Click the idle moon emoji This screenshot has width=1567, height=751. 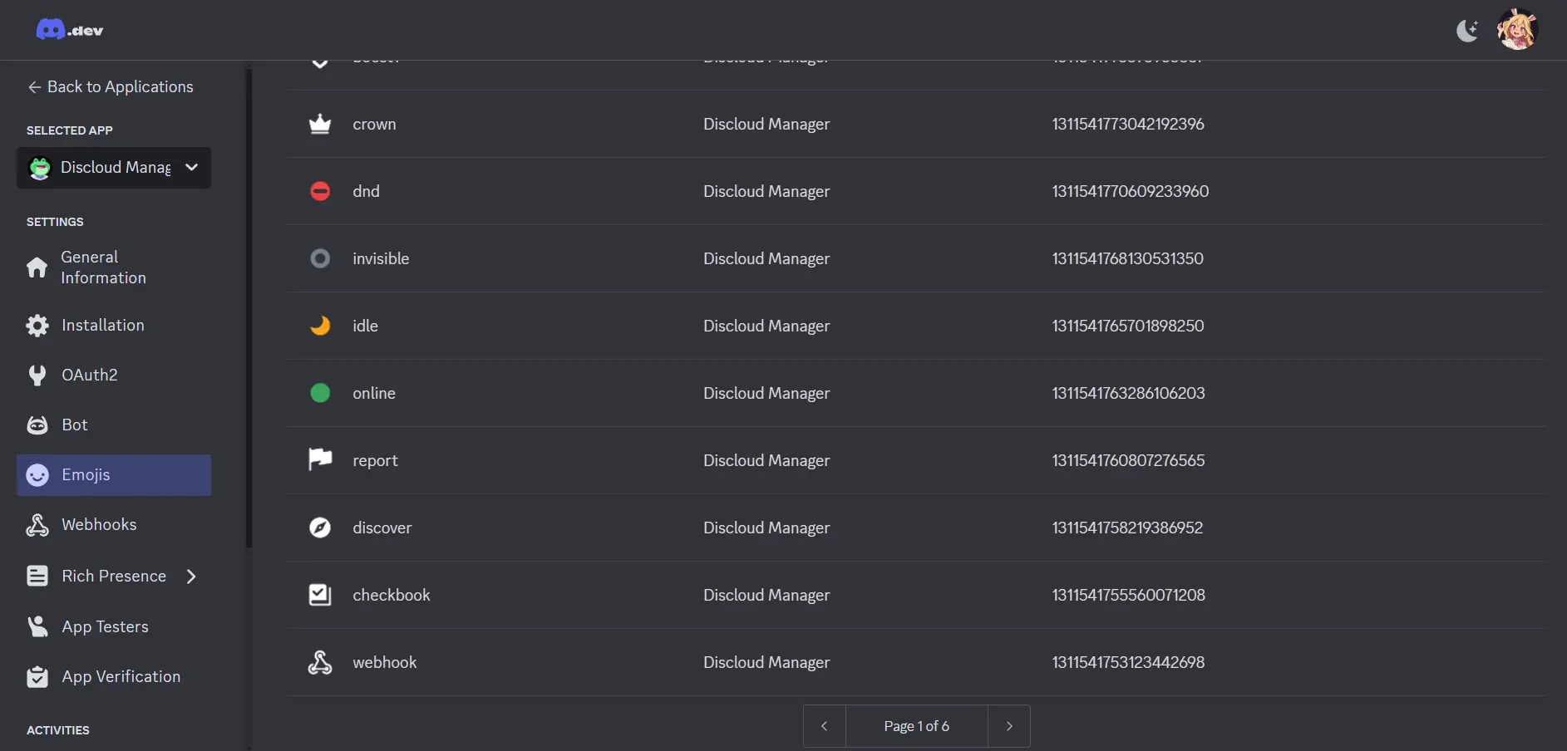(320, 326)
